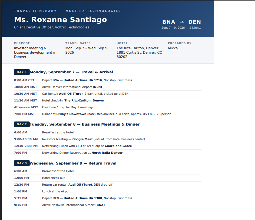Click The Ritz-Carlton, Denver check-in entry
The image size is (255, 220).
point(84,101)
